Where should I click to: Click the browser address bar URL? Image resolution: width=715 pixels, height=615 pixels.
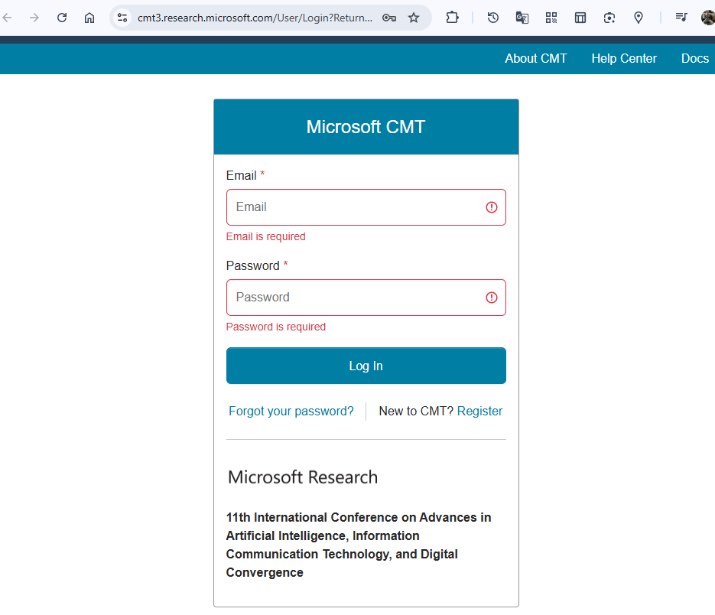pos(255,18)
